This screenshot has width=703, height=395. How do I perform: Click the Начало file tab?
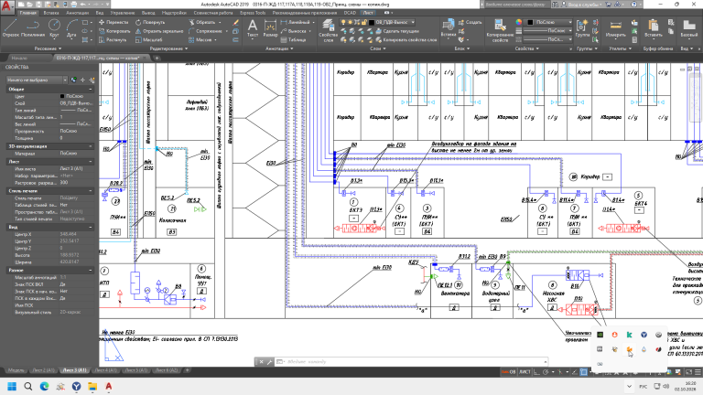pos(20,58)
